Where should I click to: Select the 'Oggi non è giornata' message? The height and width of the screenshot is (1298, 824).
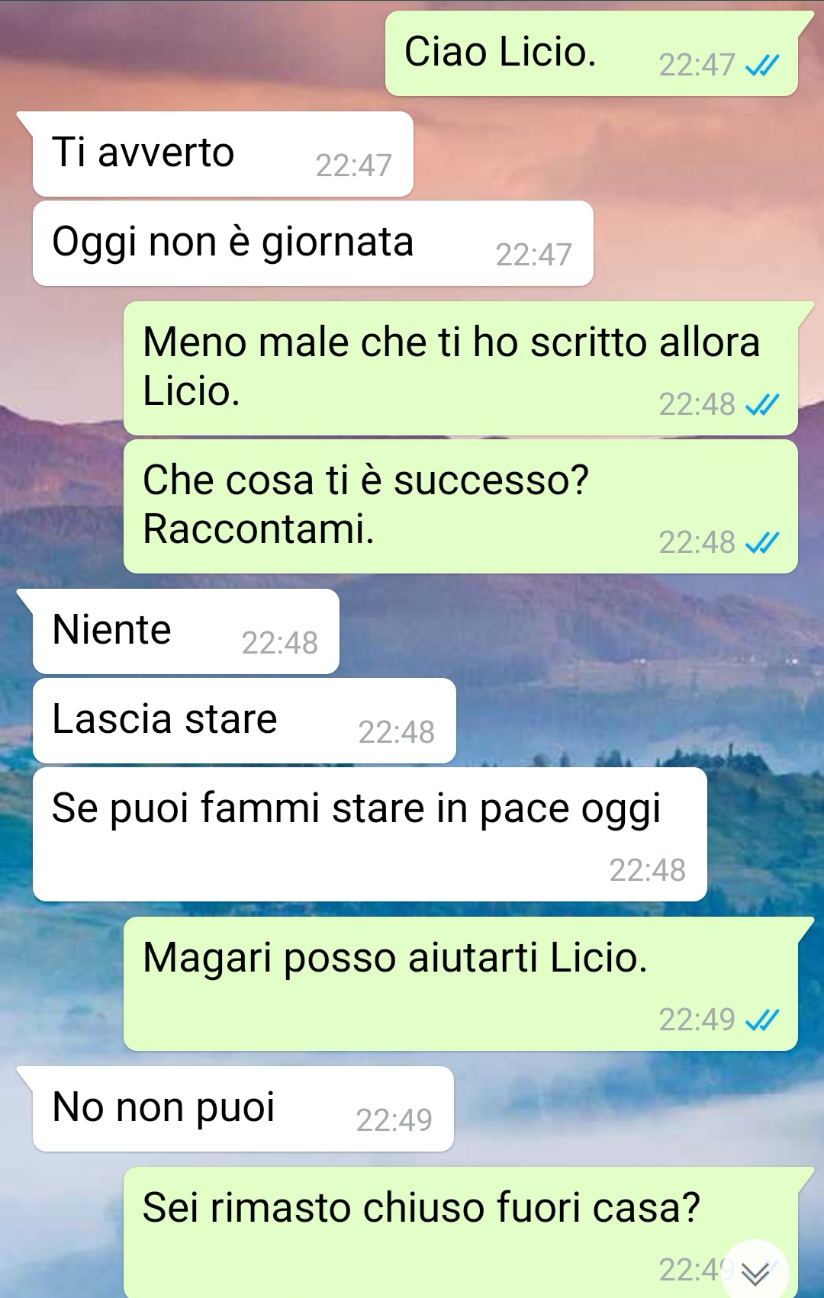click(x=313, y=243)
